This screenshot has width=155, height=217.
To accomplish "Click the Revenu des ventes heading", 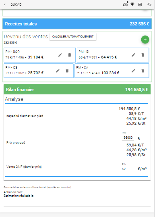I will point(26,37).
